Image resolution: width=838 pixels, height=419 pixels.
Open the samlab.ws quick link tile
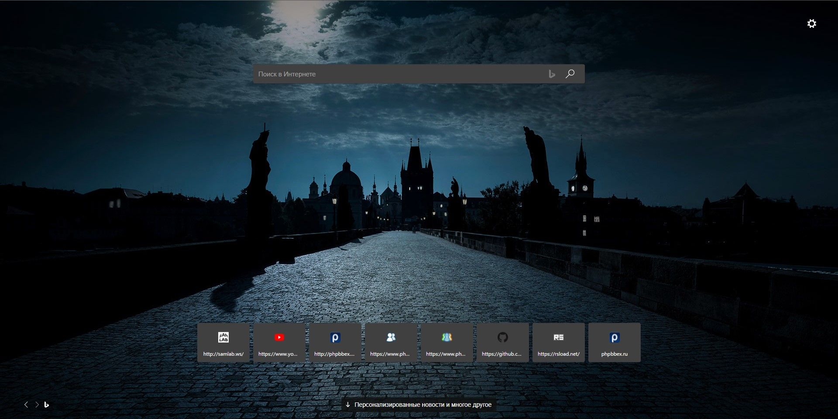pyautogui.click(x=223, y=343)
